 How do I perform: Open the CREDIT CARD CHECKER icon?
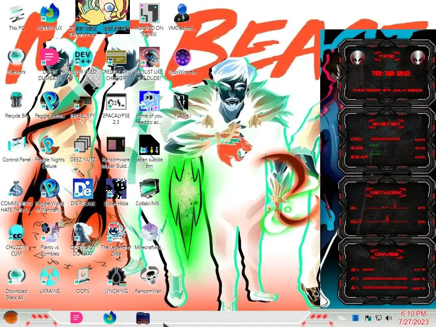pos(116,65)
